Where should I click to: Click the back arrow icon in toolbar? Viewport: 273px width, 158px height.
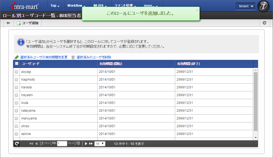pos(8,23)
